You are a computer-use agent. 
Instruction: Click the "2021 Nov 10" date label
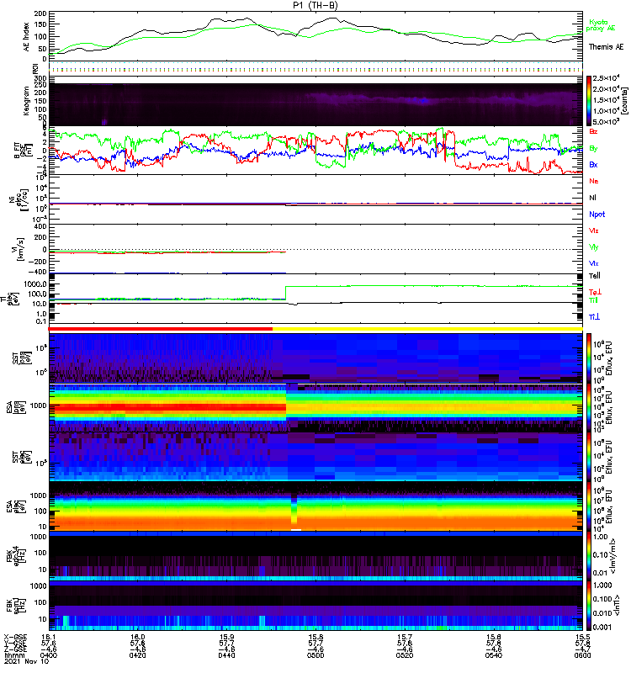tap(27, 661)
